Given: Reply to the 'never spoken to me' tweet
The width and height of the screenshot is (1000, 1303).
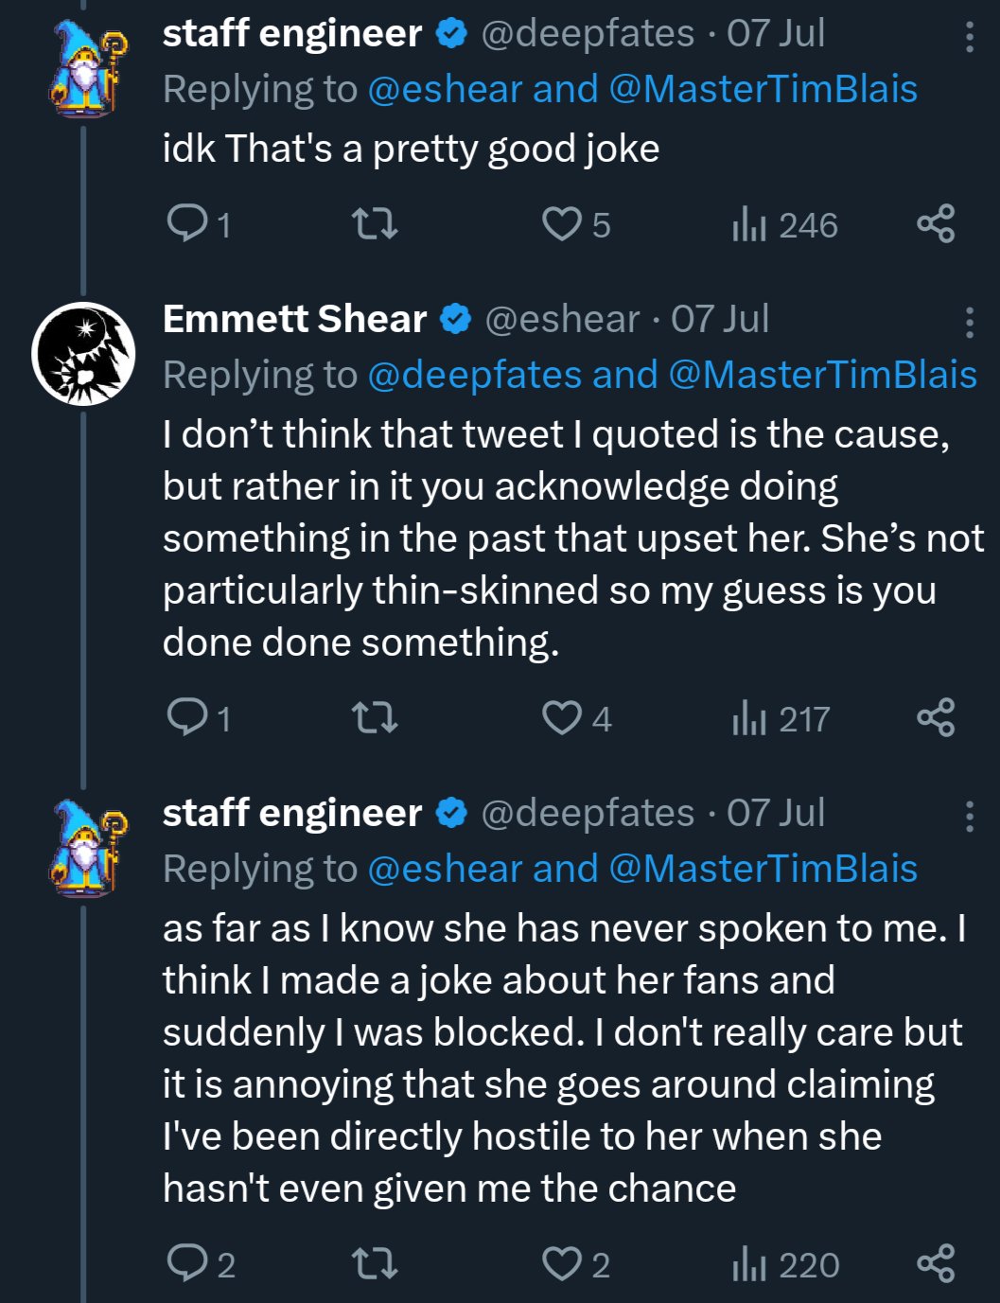Looking at the screenshot, I should 200,1264.
